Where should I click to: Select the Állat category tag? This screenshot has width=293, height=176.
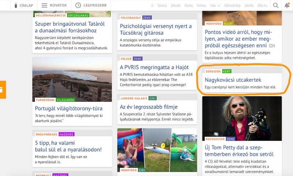228,23
